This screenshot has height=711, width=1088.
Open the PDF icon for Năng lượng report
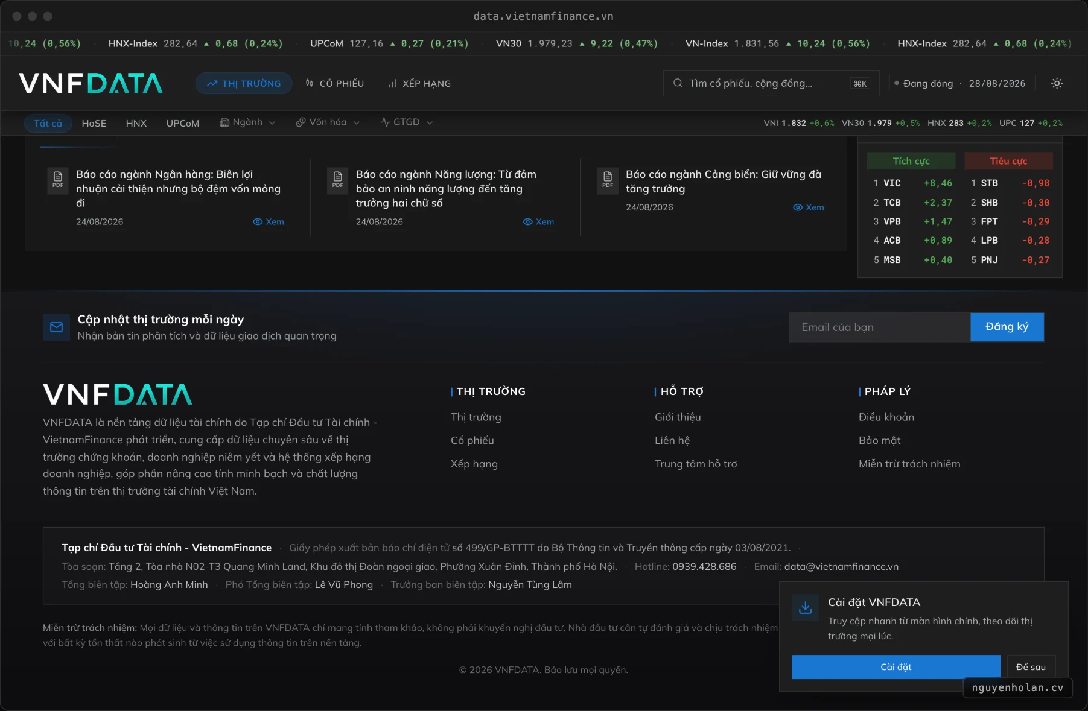337,180
